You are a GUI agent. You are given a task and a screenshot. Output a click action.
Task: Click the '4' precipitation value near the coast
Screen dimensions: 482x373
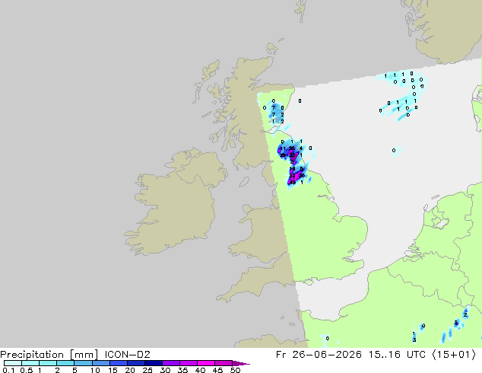(301, 148)
